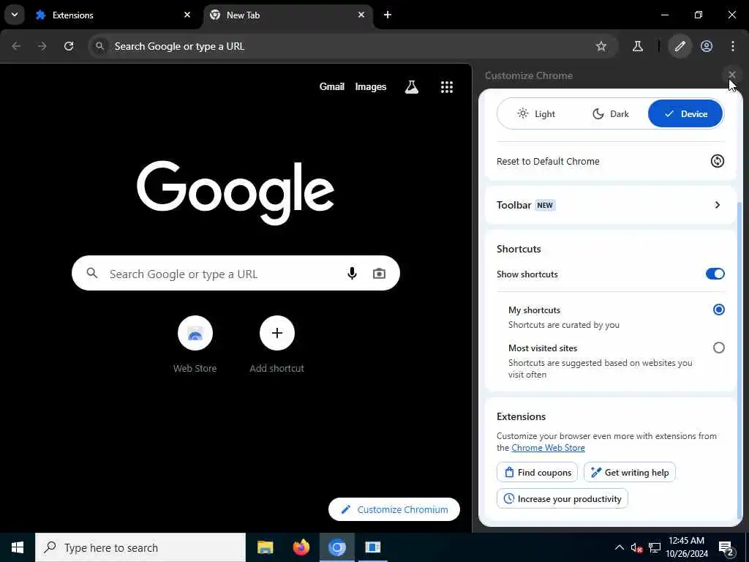Viewport: 749px width, 562px height.
Task: Click the muted speaker tray icon
Action: 636,547
